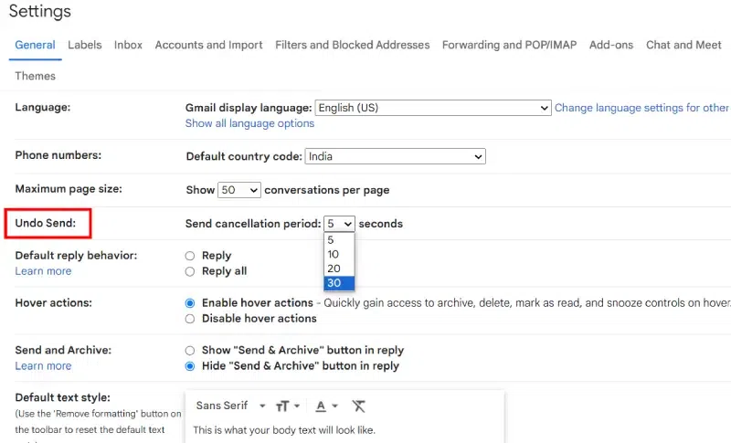Screen dimensions: 731x443
Task: Select the Reply radio button
Action: [190, 256]
